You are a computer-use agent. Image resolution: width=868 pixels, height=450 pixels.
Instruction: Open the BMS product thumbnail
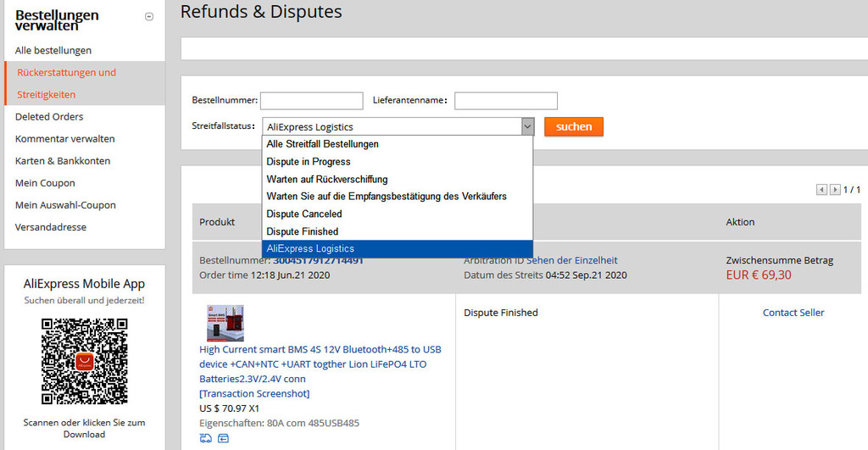coord(225,323)
